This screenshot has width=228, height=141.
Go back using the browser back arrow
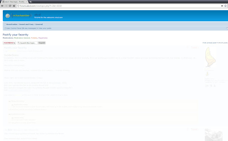2,6
